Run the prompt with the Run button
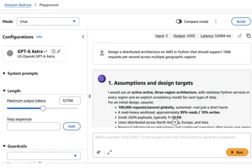 pos(237,152)
